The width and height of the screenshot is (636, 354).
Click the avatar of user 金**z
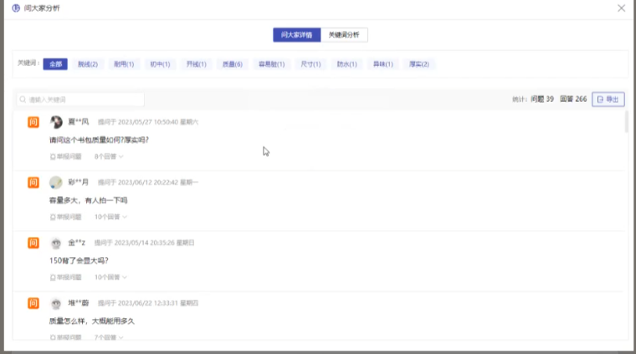click(x=56, y=243)
